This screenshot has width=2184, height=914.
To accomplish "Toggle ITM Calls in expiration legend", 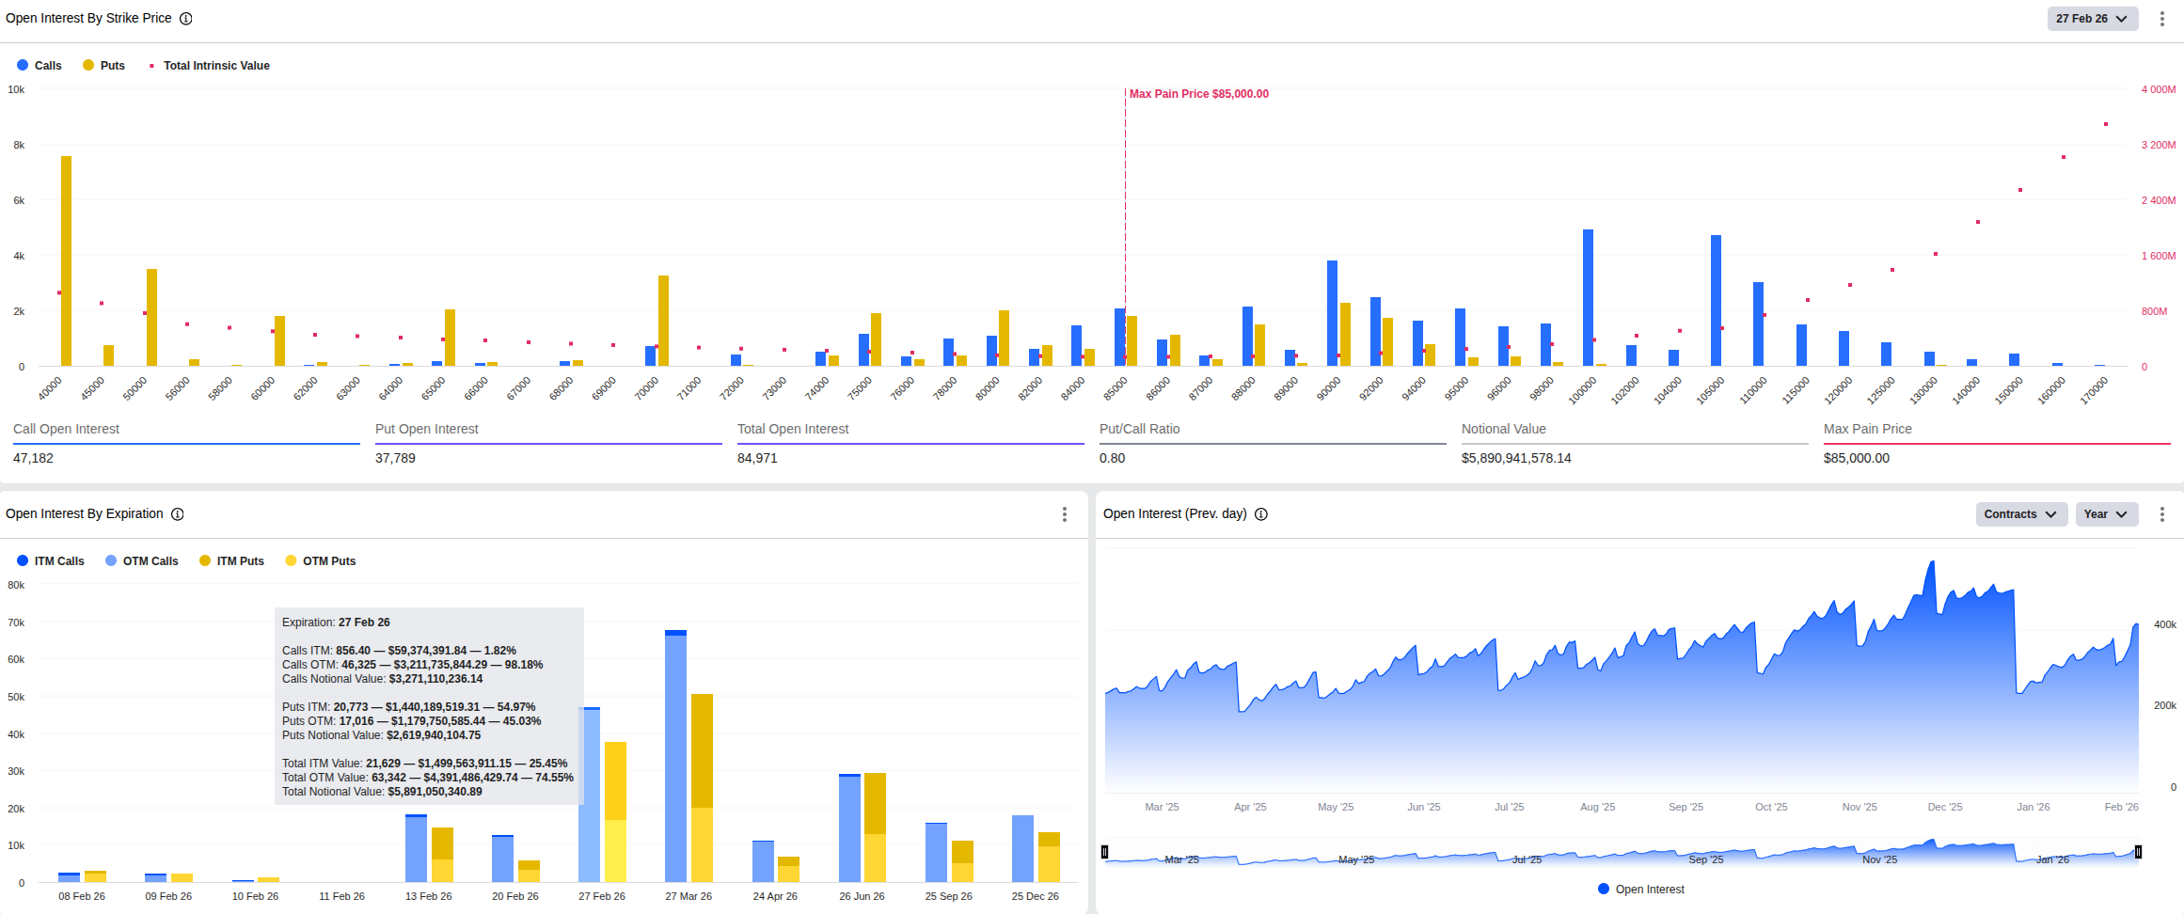I will coord(51,561).
